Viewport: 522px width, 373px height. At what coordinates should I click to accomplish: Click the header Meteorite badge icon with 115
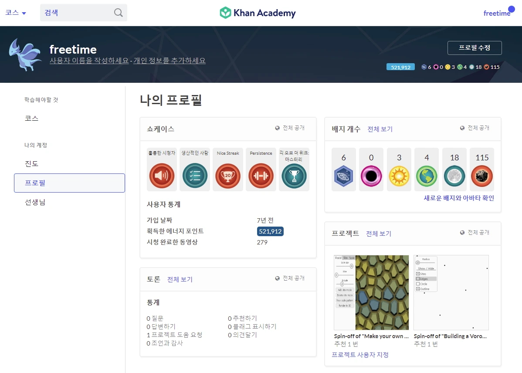coord(486,67)
